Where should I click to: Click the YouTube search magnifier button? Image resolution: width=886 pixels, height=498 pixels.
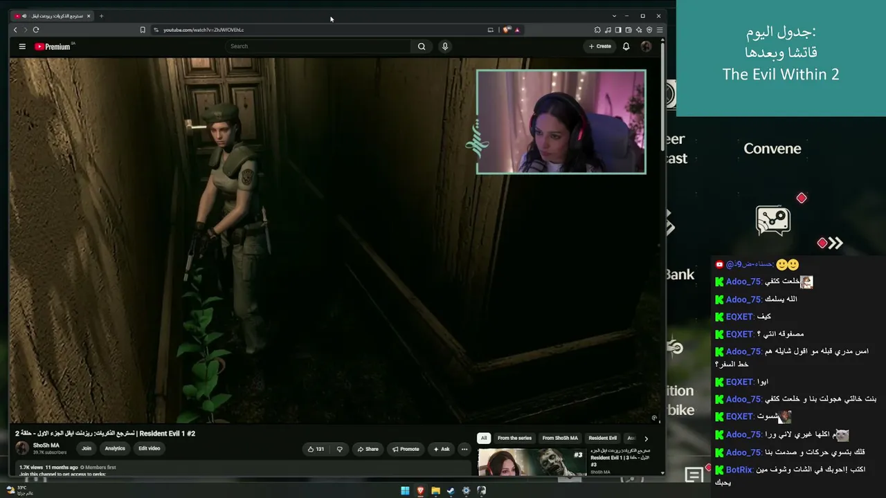click(422, 46)
